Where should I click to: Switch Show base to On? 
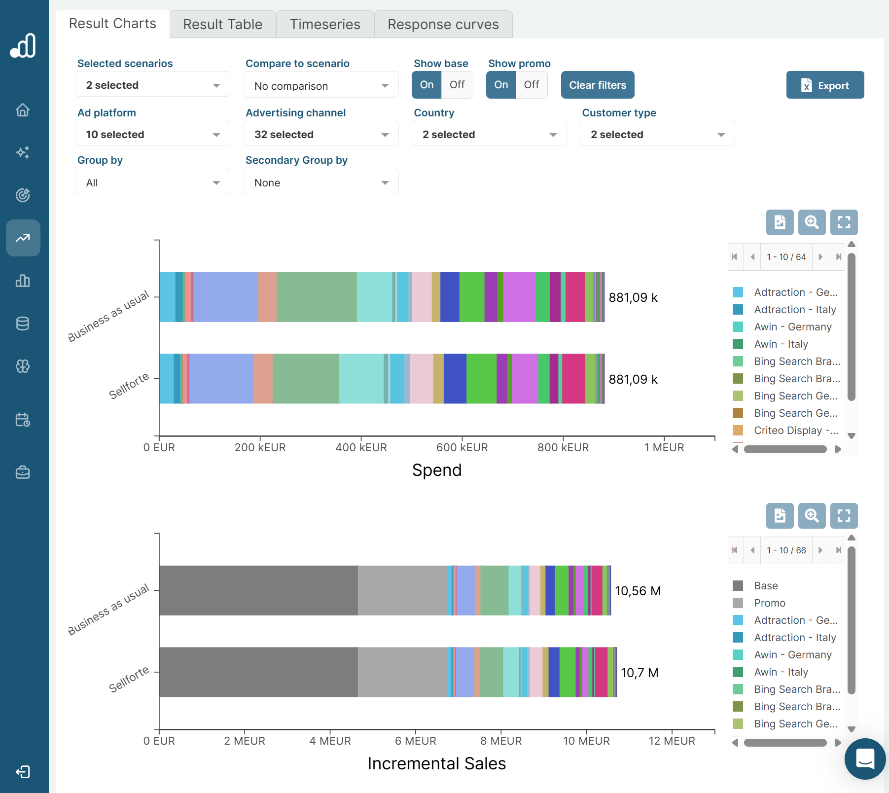tap(427, 85)
